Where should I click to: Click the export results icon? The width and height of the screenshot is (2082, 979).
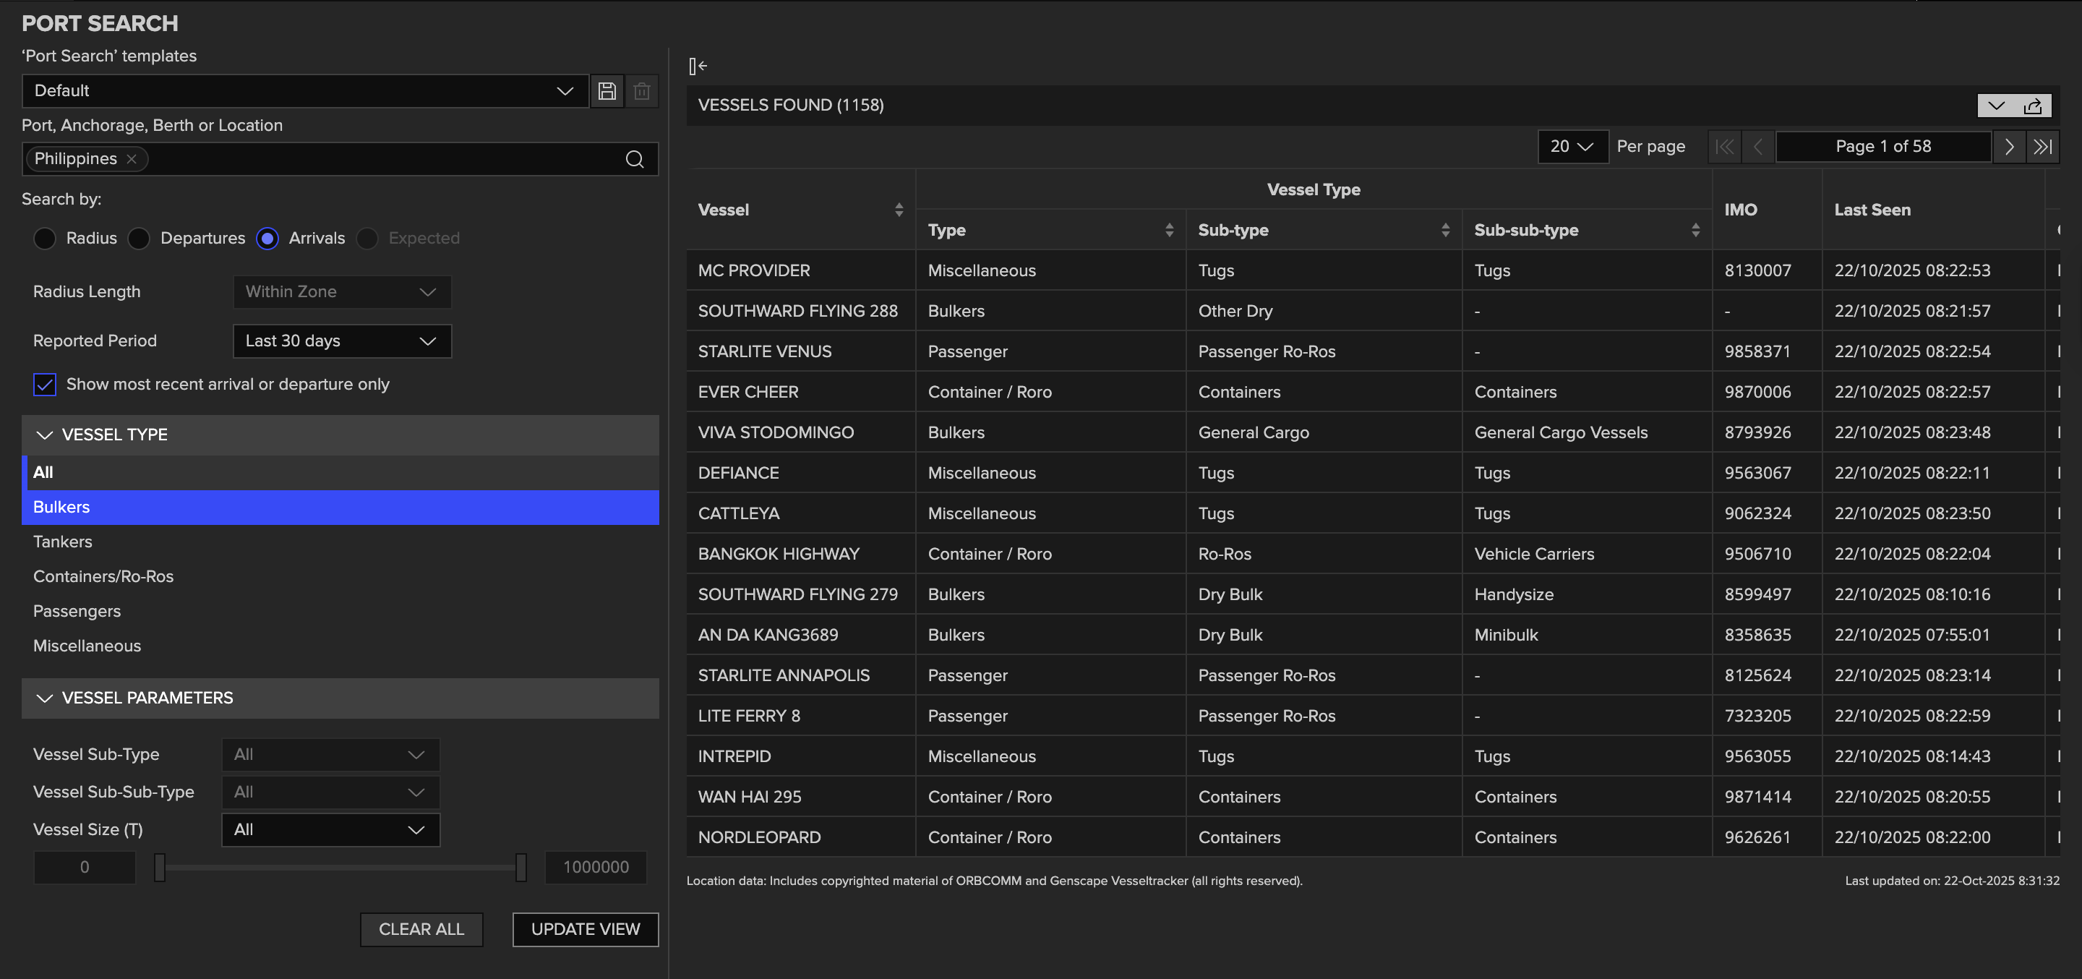pos(2032,106)
